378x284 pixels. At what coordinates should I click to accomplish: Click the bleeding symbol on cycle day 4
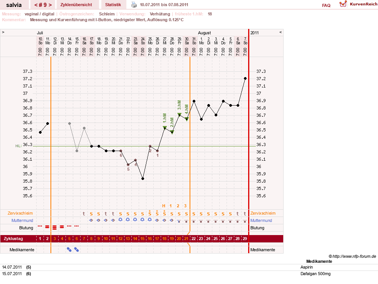(62, 227)
